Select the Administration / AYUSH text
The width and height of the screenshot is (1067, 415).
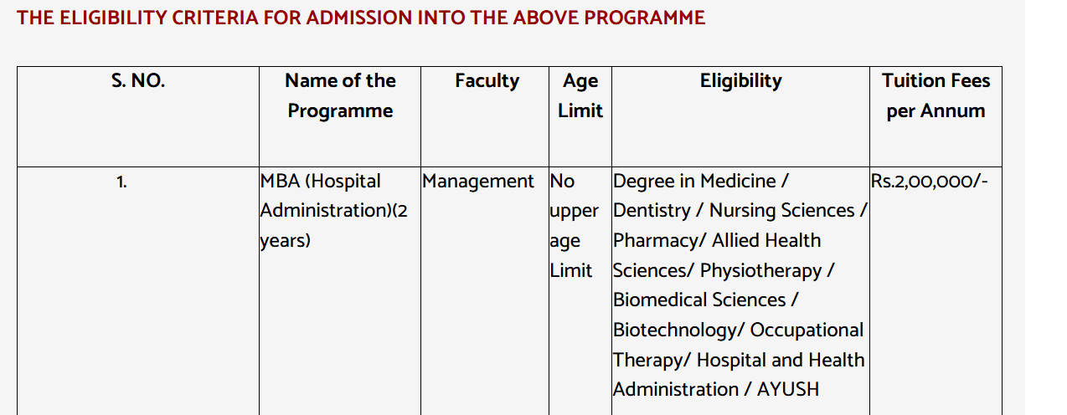[716, 390]
